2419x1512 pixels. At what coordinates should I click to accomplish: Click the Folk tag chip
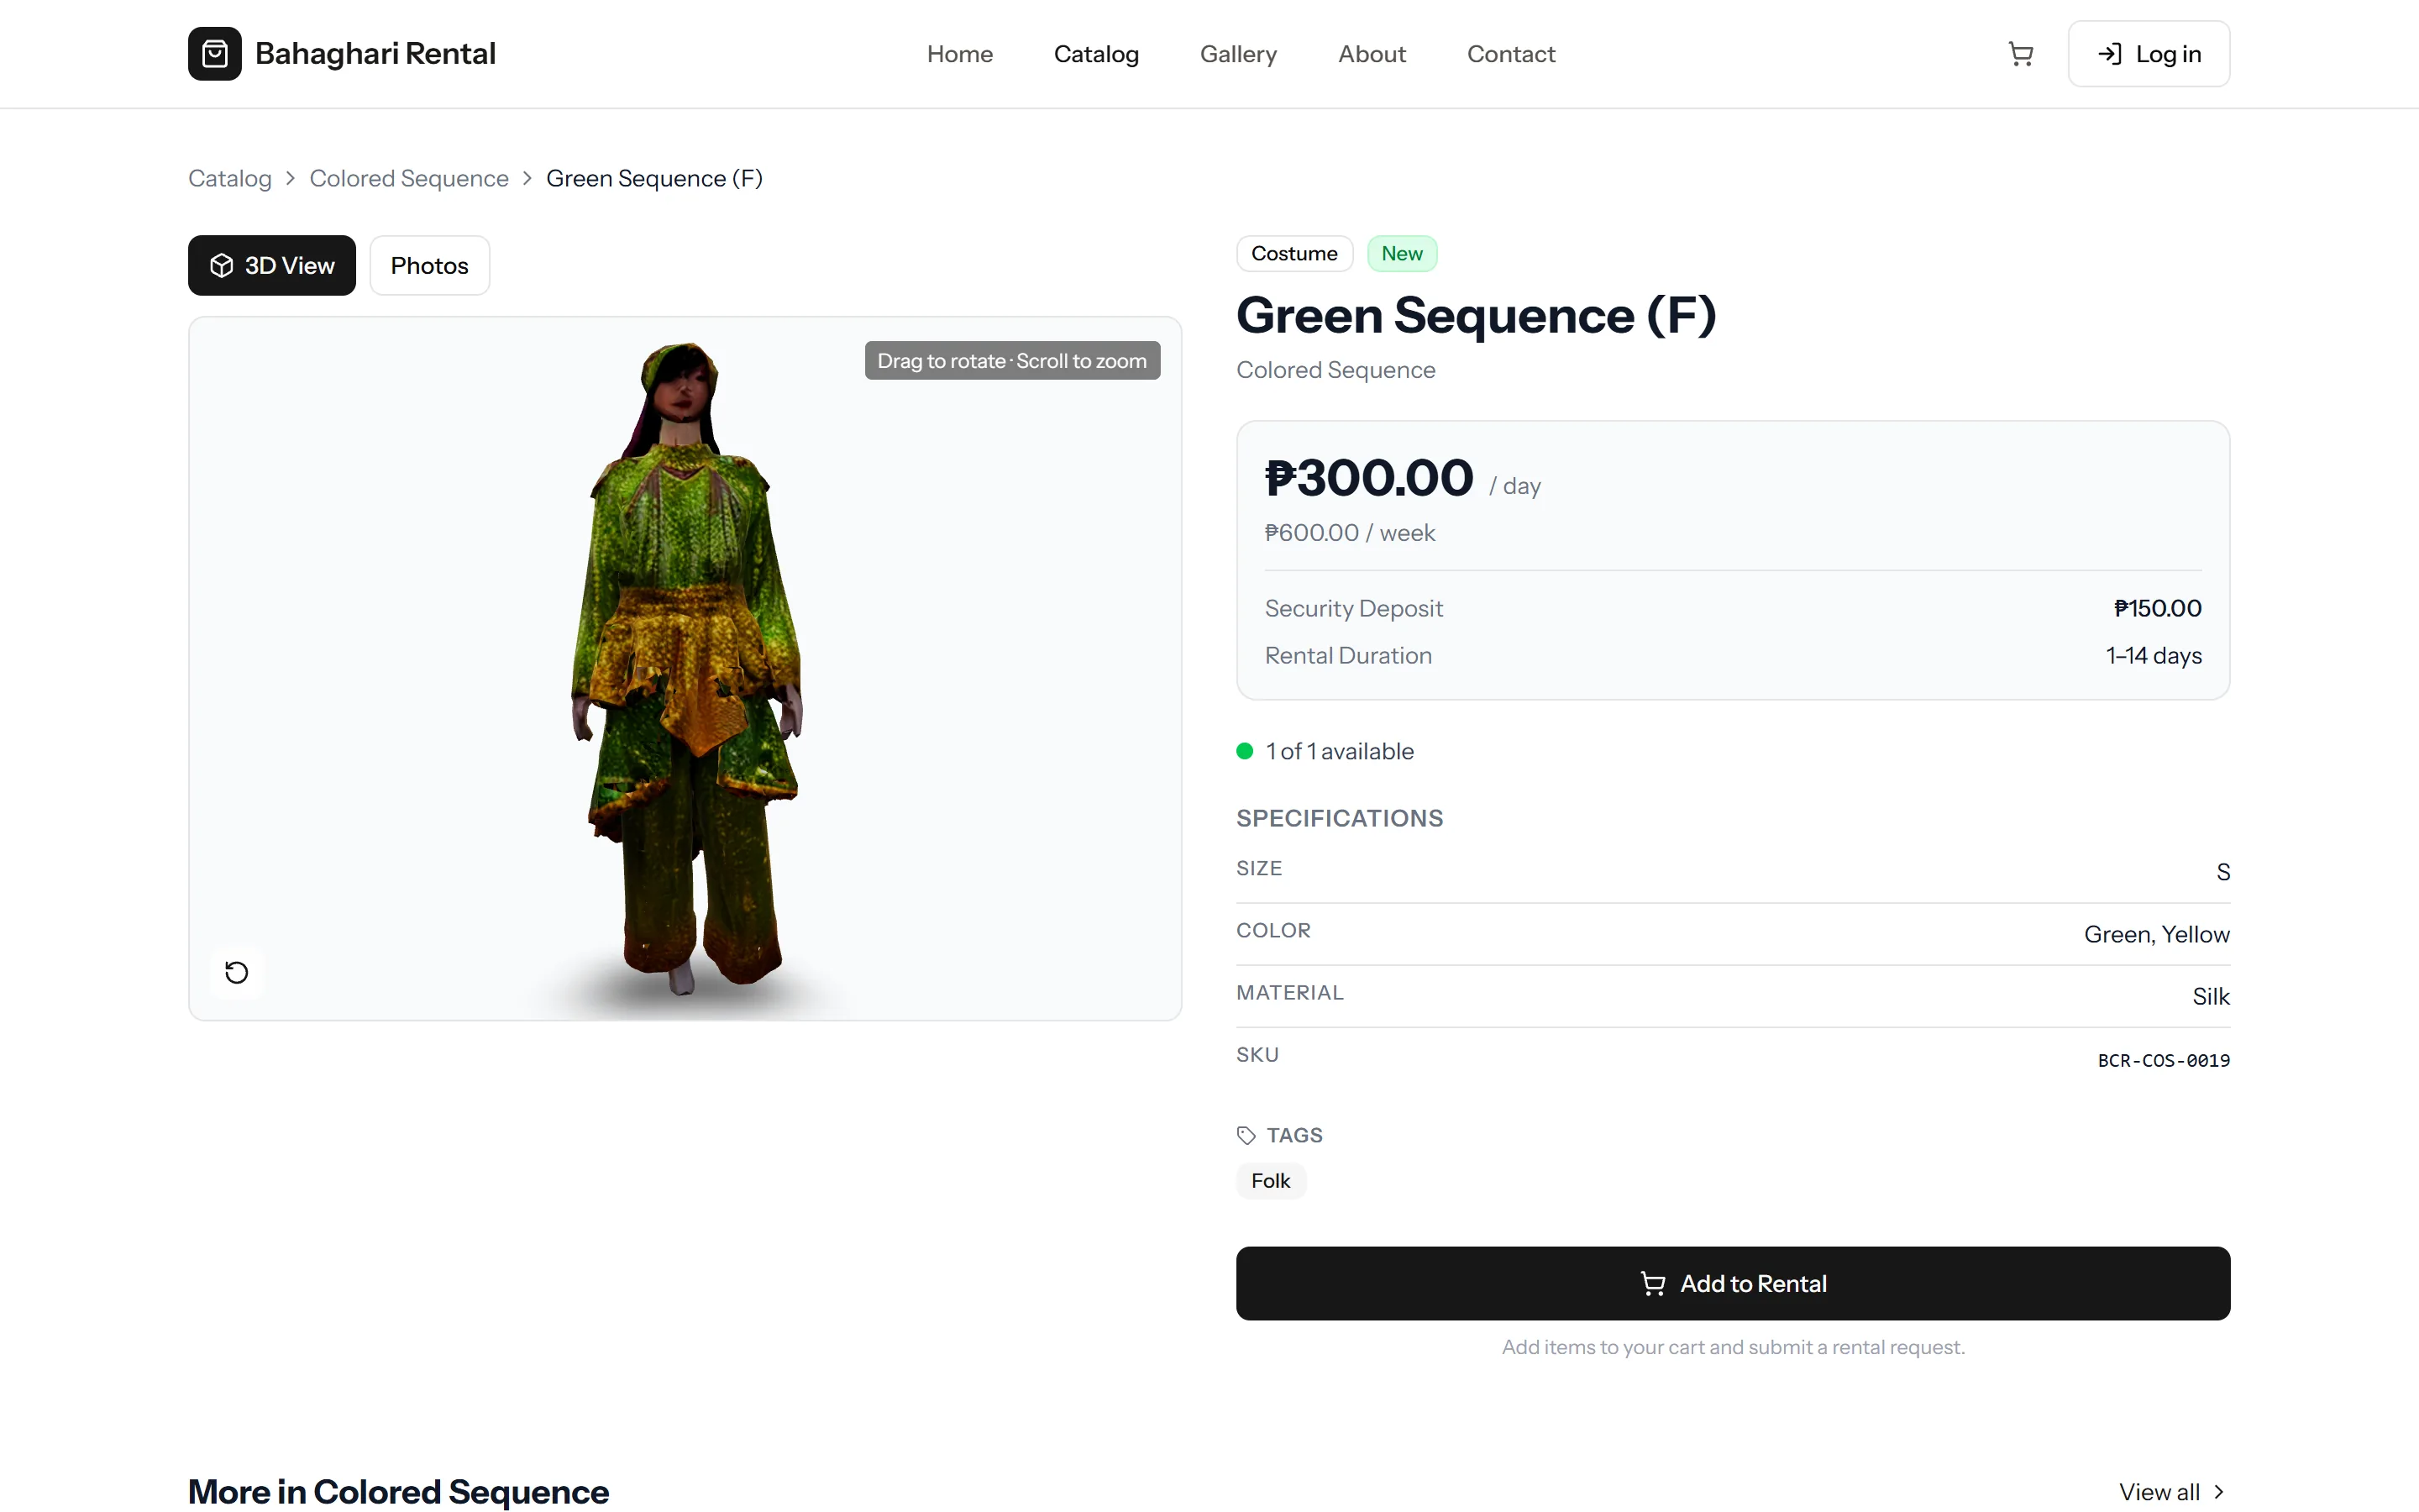click(x=1271, y=1181)
